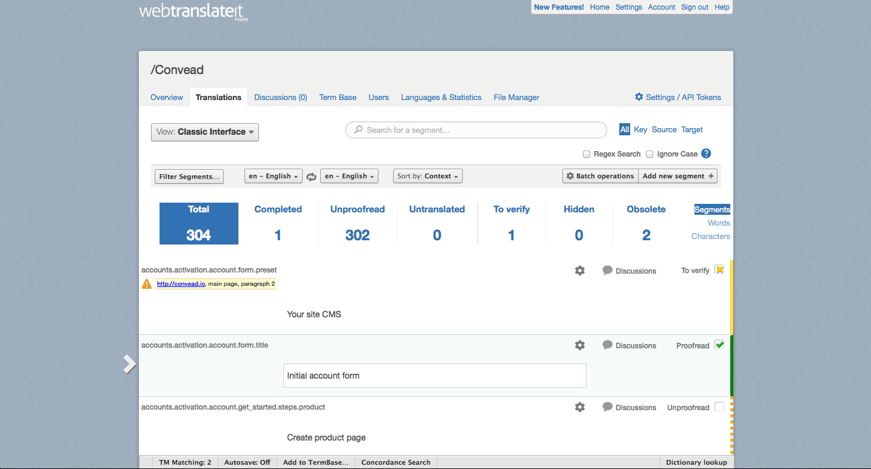Filter by Hidden segments
871x469 pixels.
tap(579, 223)
